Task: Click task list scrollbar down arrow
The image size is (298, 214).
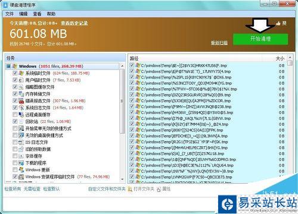Action: click(122, 179)
